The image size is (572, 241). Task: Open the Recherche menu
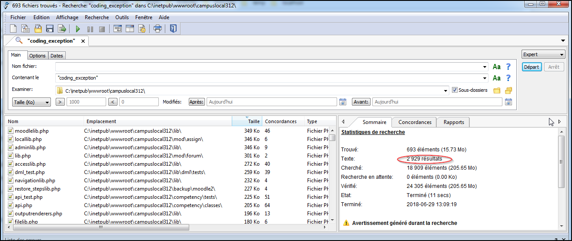[x=97, y=17]
